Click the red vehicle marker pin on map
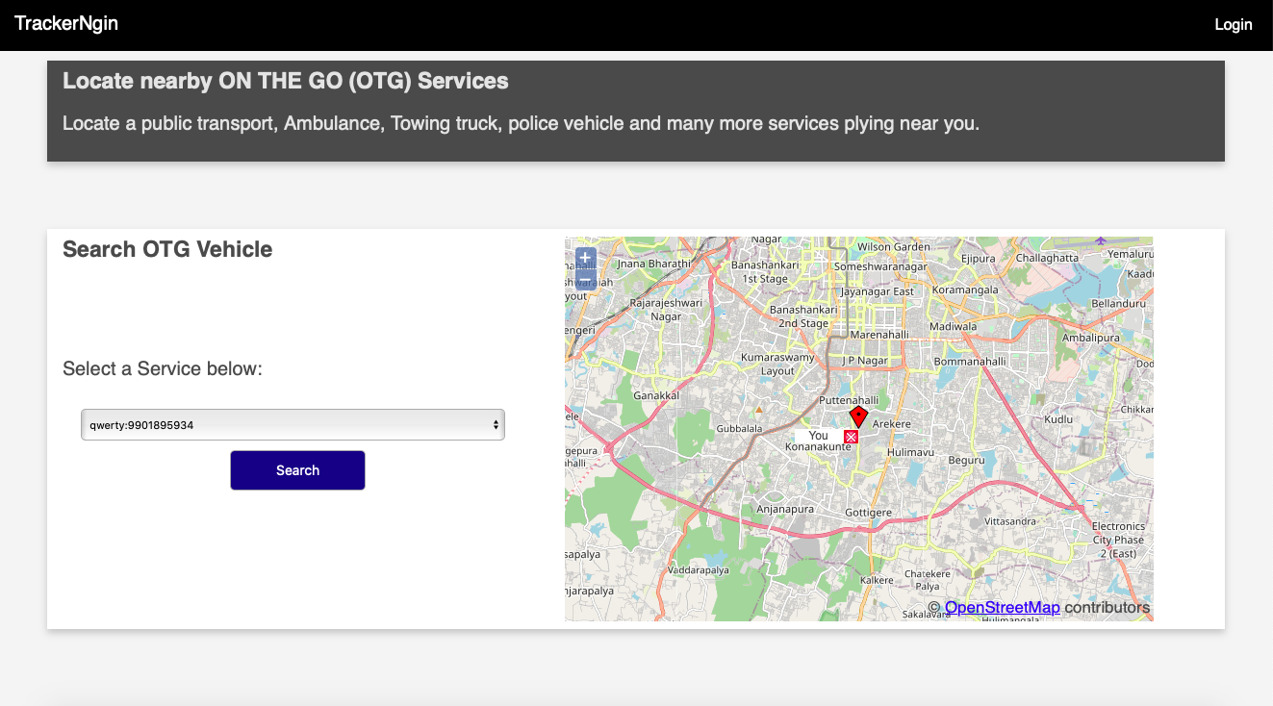This screenshot has width=1273, height=706. 858,416
